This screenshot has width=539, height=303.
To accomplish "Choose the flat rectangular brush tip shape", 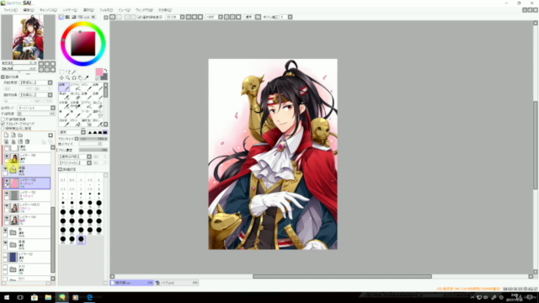I will pyautogui.click(x=105, y=132).
